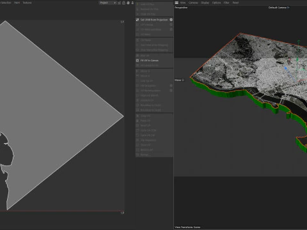307x230 pixels.
Task: Click the Clear UV Pins command
Action: [148, 14]
